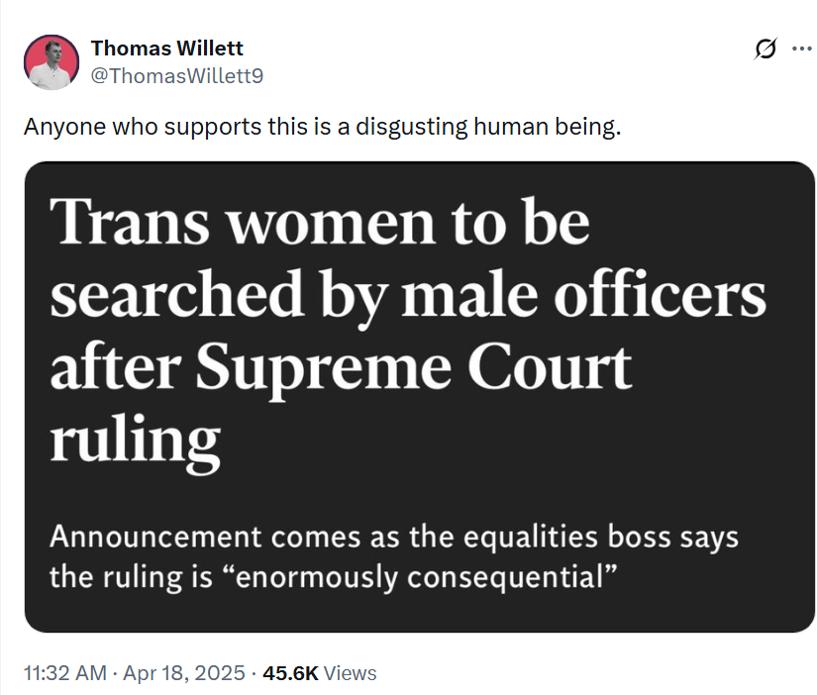Viewport: 817px width, 695px height.
Task: Click the "Trans women to be" headline line
Action: click(319, 223)
